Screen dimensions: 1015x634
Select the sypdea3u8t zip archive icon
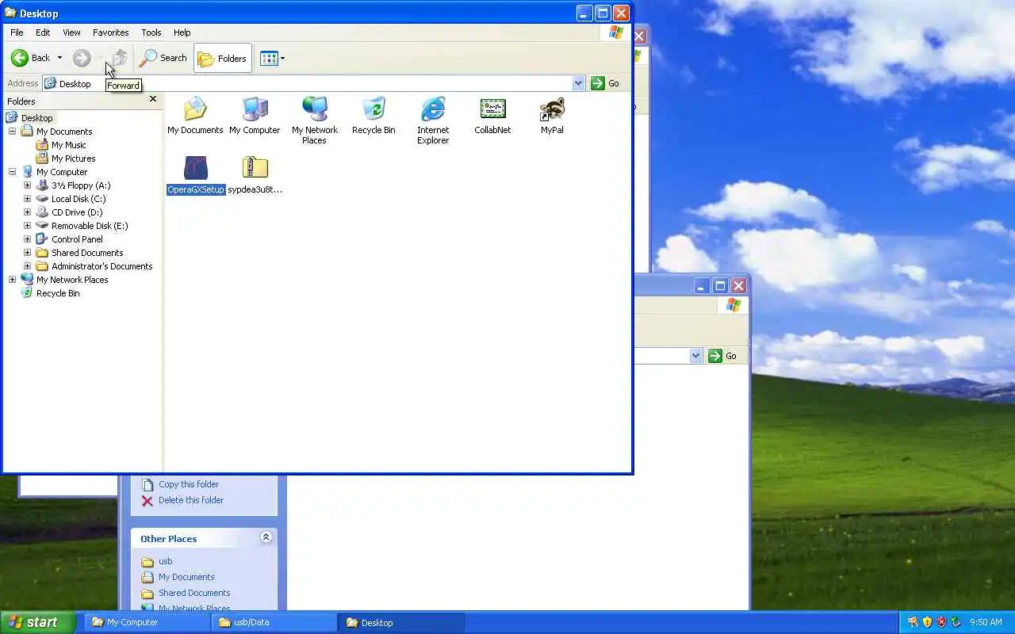click(x=255, y=175)
